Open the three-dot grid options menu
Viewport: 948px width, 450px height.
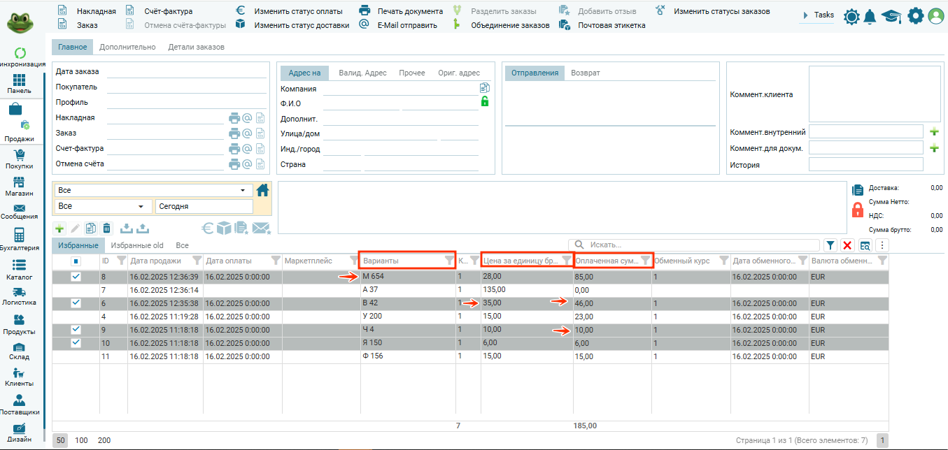882,245
